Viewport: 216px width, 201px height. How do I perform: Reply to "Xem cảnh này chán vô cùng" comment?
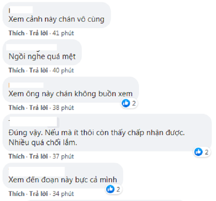pyautogui.click(x=39, y=33)
